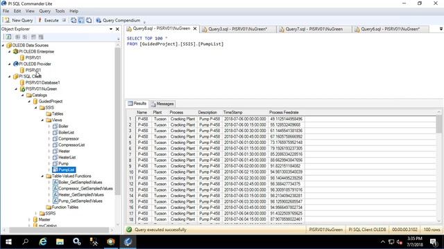444x249 pixels.
Task: Click the SQL query editor text area
Action: [x=283, y=66]
